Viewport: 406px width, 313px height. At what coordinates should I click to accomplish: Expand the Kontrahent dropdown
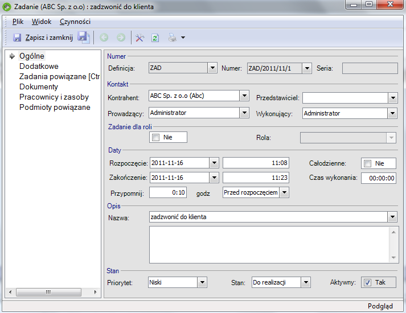pyautogui.click(x=244, y=96)
